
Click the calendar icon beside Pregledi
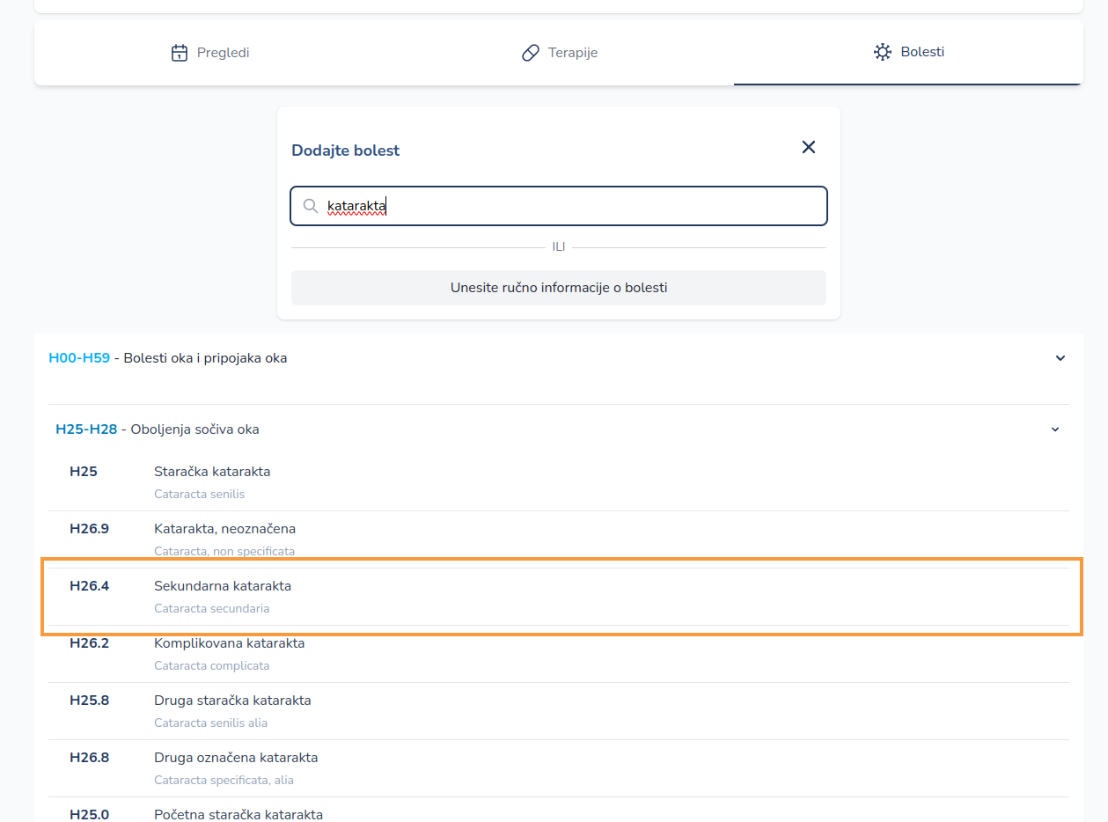click(179, 52)
